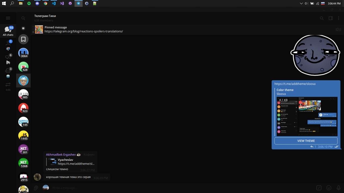Open the Telegram hamburger main menu

pyautogui.click(x=8, y=18)
